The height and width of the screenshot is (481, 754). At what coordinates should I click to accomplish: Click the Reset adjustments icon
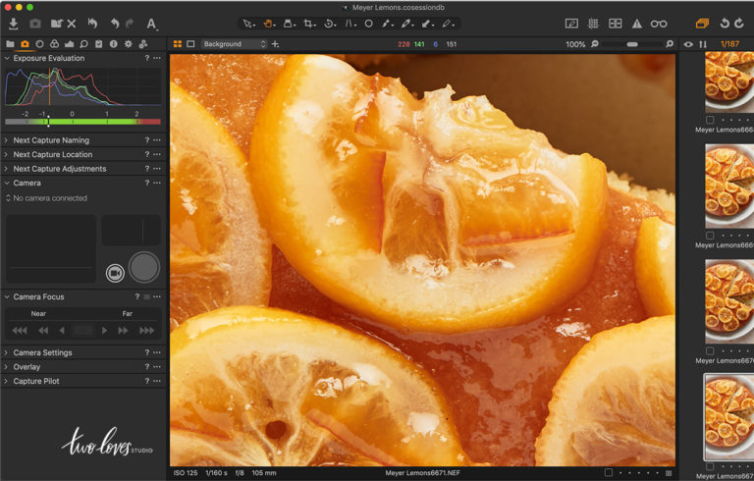93,24
